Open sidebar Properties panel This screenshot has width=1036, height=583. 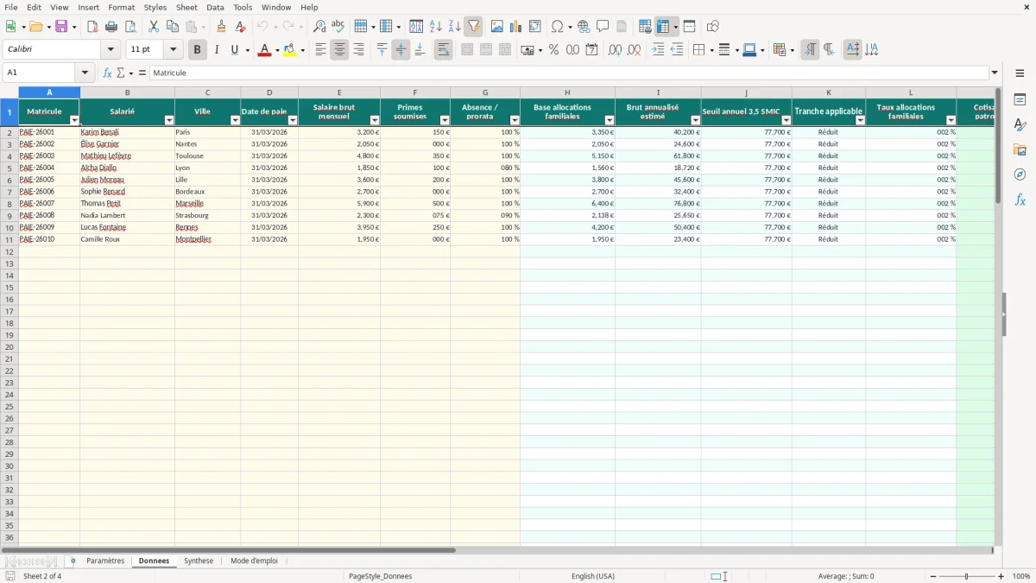(1020, 100)
